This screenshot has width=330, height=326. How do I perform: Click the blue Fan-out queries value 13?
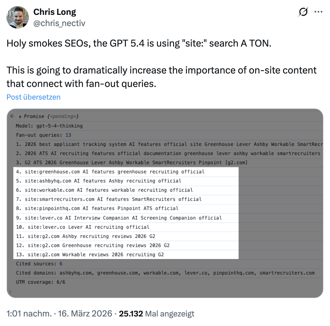[x=69, y=135]
